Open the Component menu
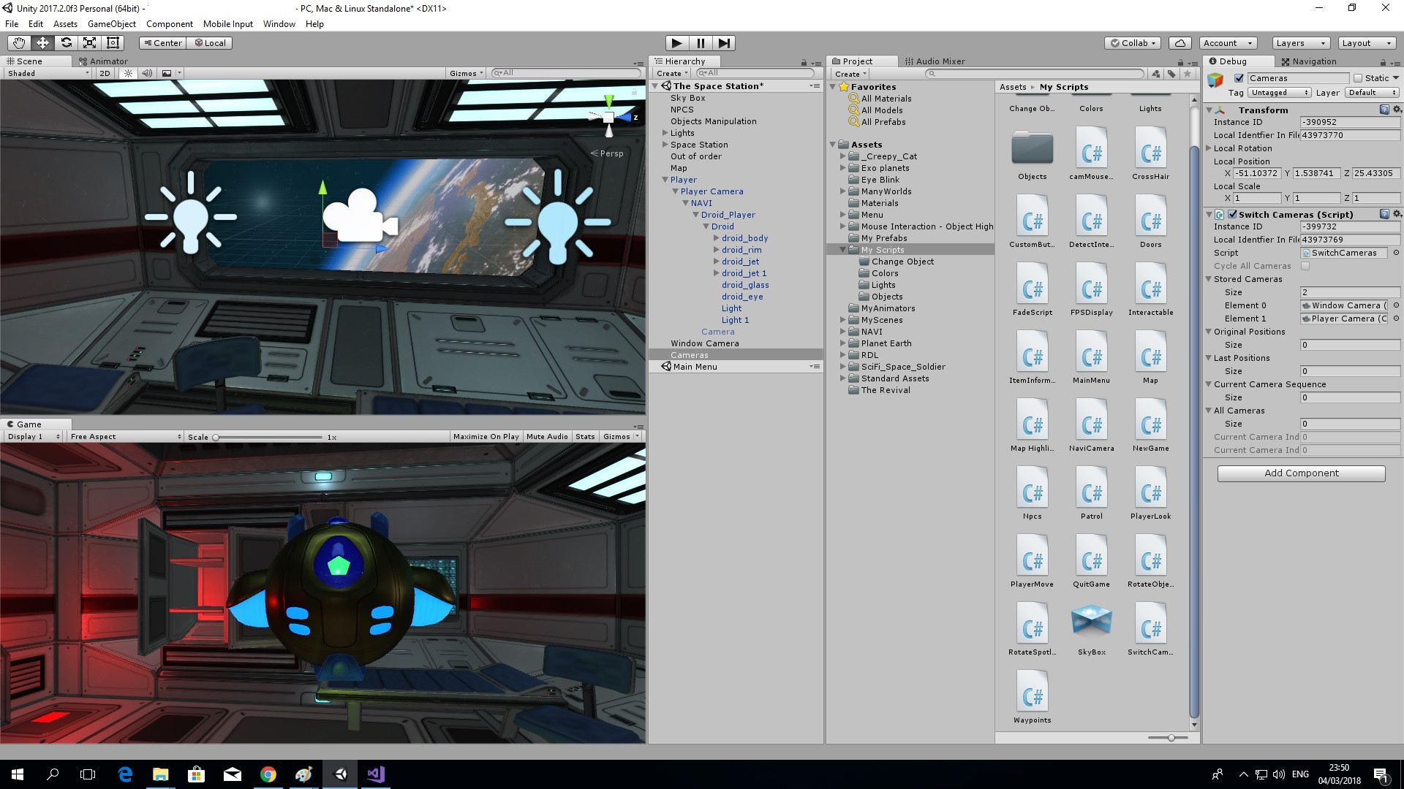The width and height of the screenshot is (1404, 789). click(x=170, y=24)
